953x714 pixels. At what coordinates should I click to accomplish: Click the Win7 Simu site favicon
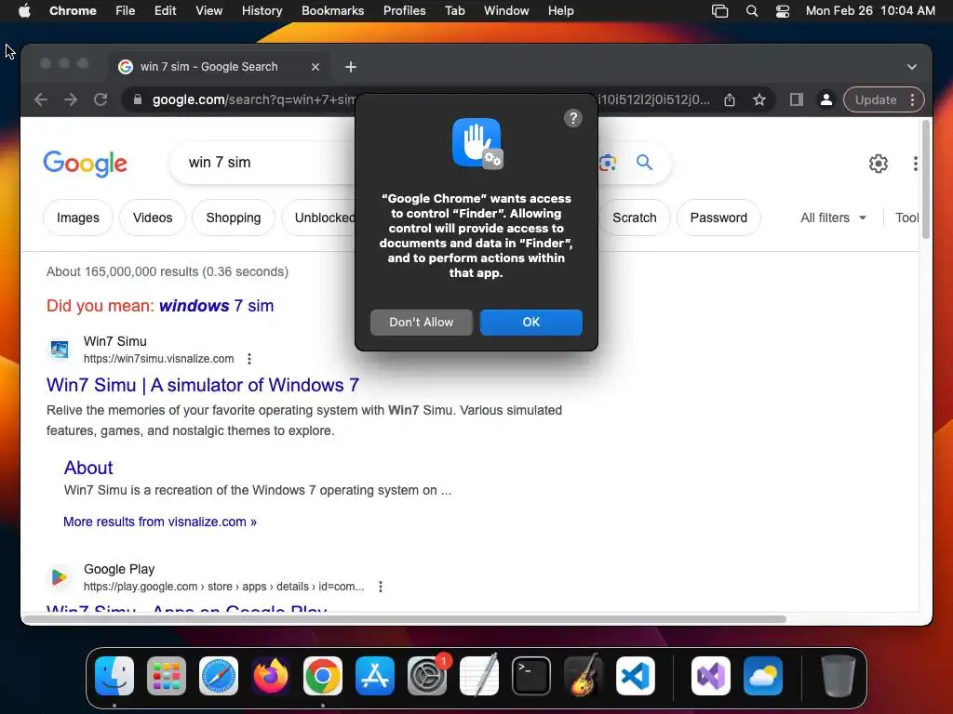click(60, 350)
